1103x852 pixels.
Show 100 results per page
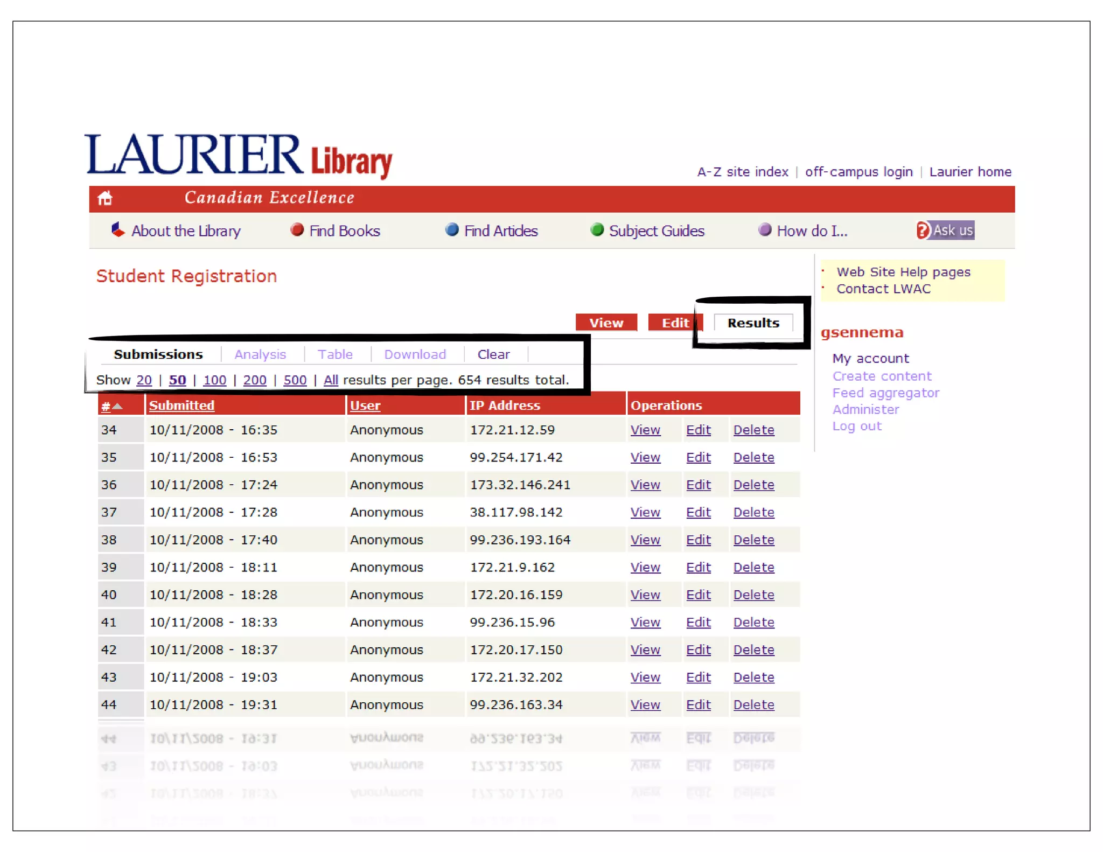click(x=214, y=380)
